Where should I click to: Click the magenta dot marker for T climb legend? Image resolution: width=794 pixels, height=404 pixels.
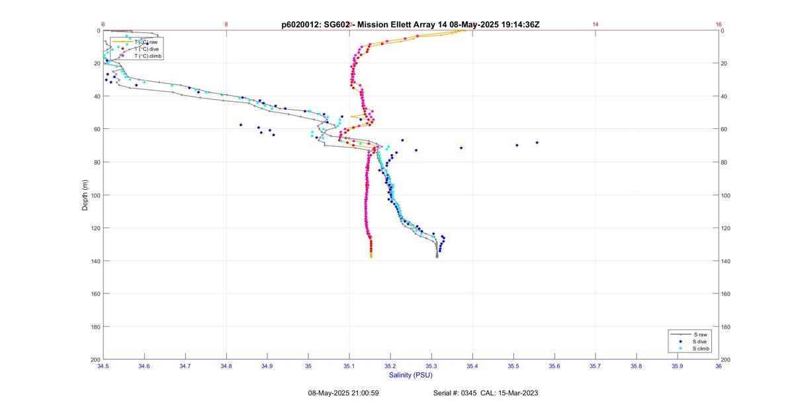(x=122, y=56)
